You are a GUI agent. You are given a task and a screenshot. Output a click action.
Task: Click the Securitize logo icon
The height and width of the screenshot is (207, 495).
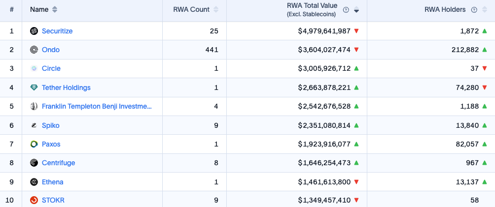(34, 31)
